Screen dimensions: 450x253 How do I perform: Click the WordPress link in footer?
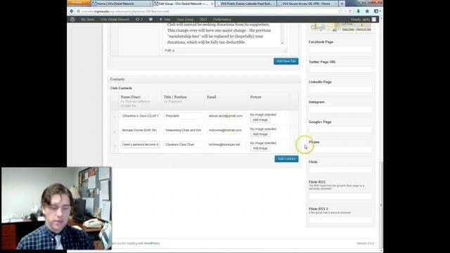pos(152,243)
